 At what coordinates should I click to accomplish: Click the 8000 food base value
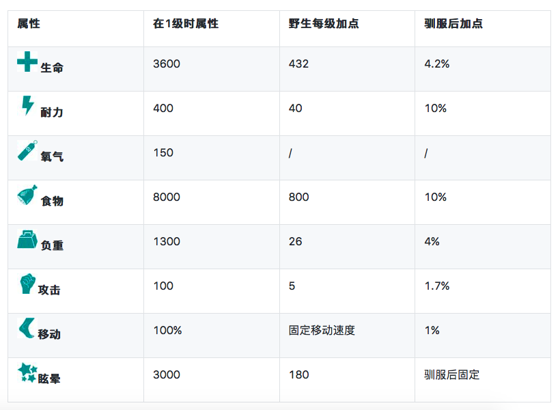(167, 197)
